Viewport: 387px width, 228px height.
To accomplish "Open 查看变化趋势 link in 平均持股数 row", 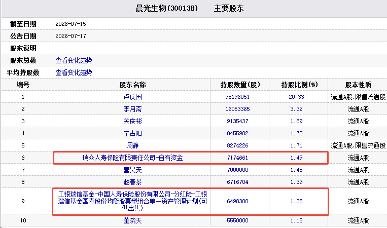I will 74,72.
